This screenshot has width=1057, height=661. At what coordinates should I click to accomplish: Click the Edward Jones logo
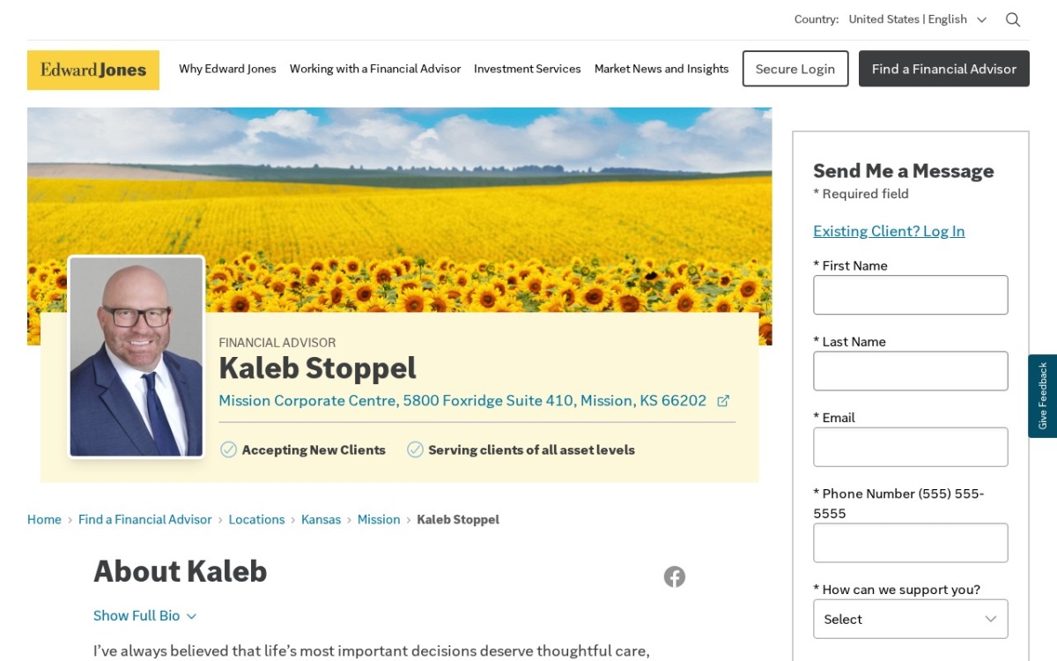coord(93,70)
